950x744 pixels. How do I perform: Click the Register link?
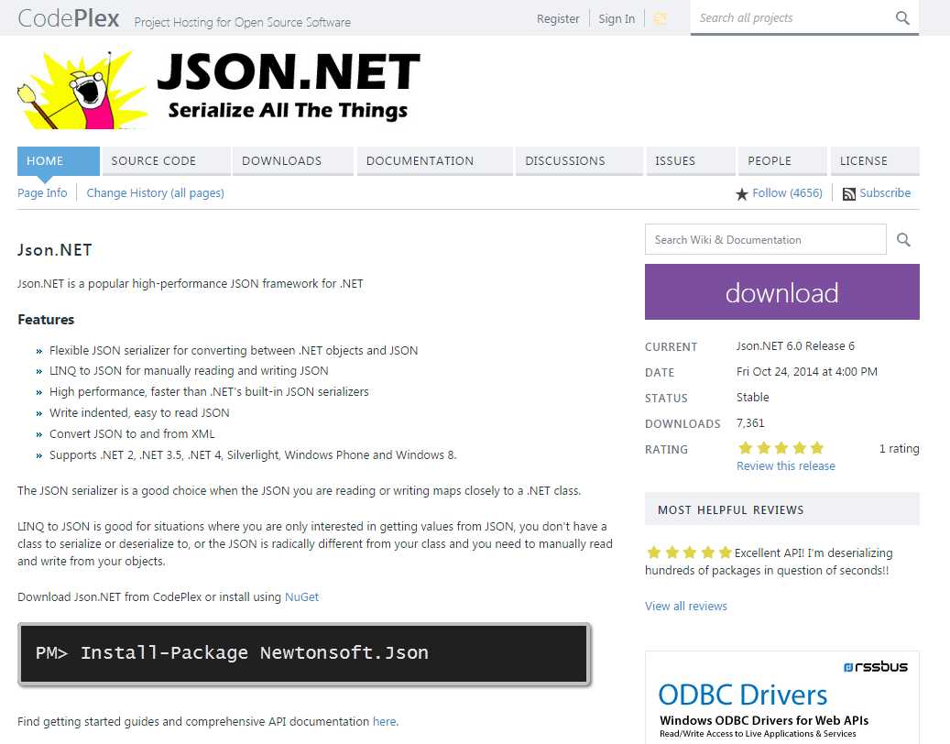point(557,18)
